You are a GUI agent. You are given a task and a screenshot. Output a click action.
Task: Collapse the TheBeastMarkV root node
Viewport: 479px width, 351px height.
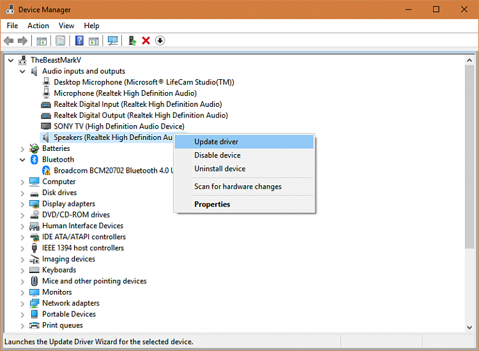pos(11,60)
